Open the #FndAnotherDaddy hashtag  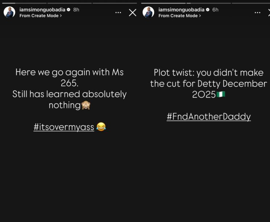208,117
